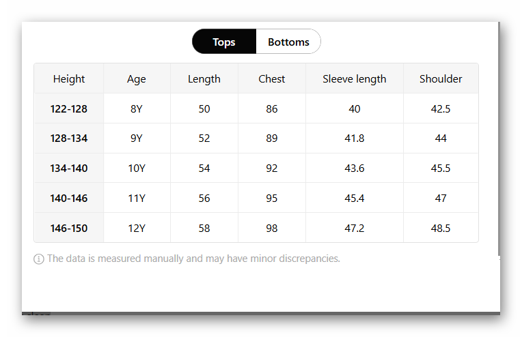
Task: Click the Length column header
Action: click(204, 79)
